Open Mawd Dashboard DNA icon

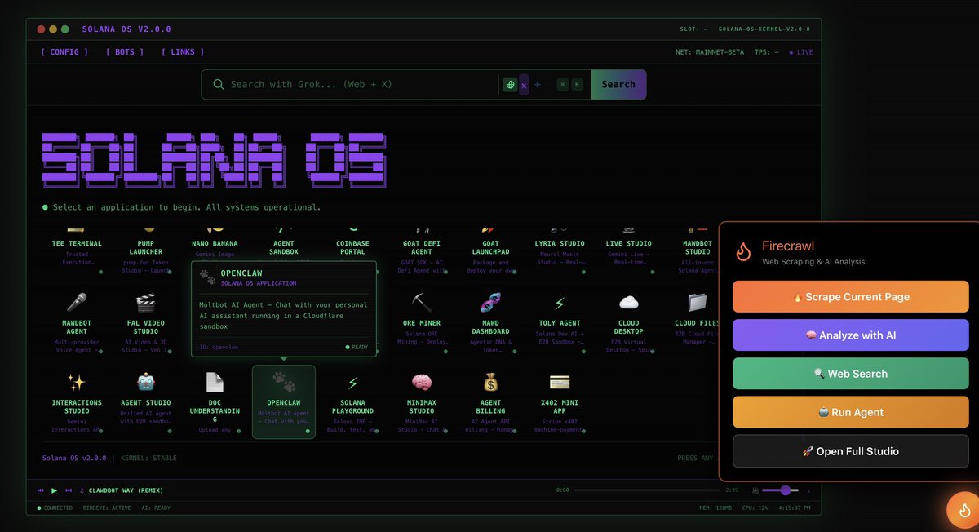pos(490,303)
